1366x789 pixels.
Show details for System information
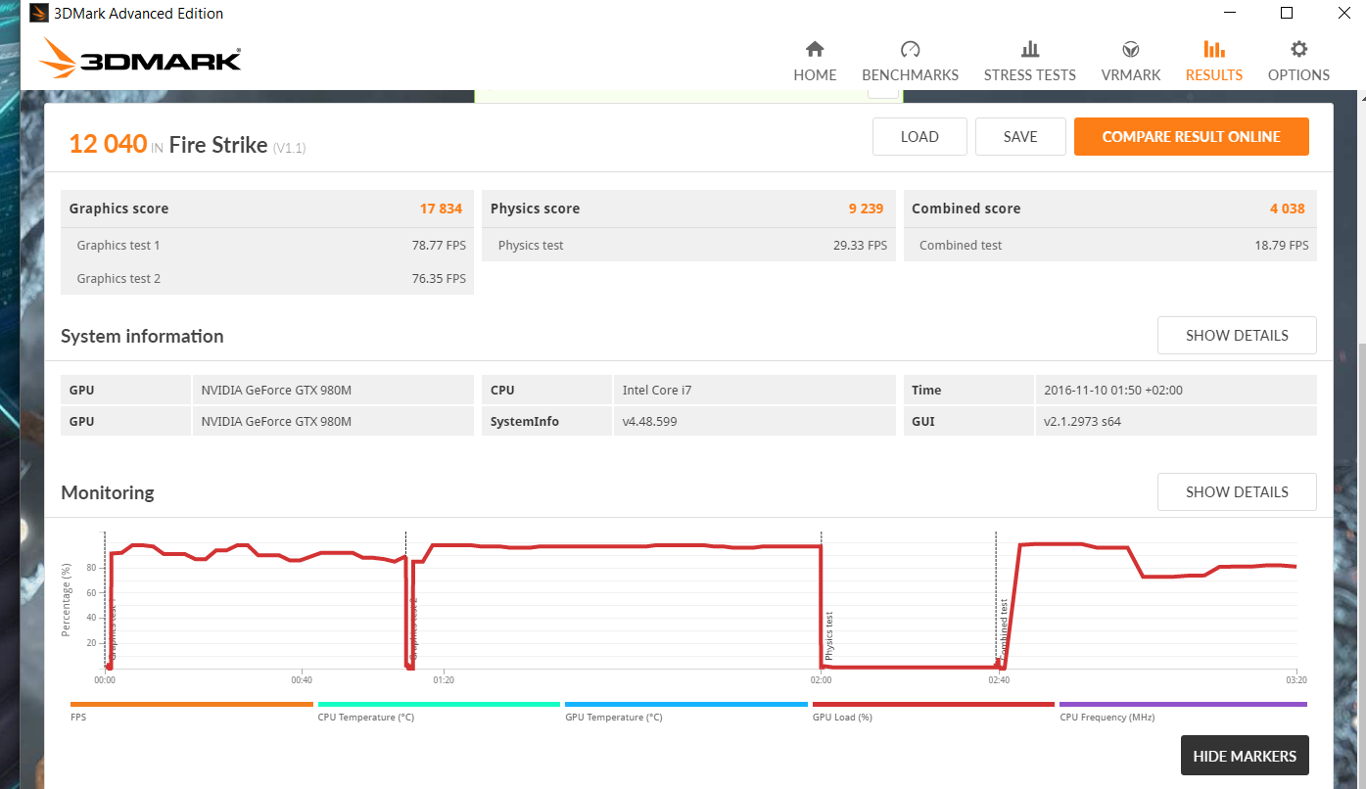pos(1237,335)
